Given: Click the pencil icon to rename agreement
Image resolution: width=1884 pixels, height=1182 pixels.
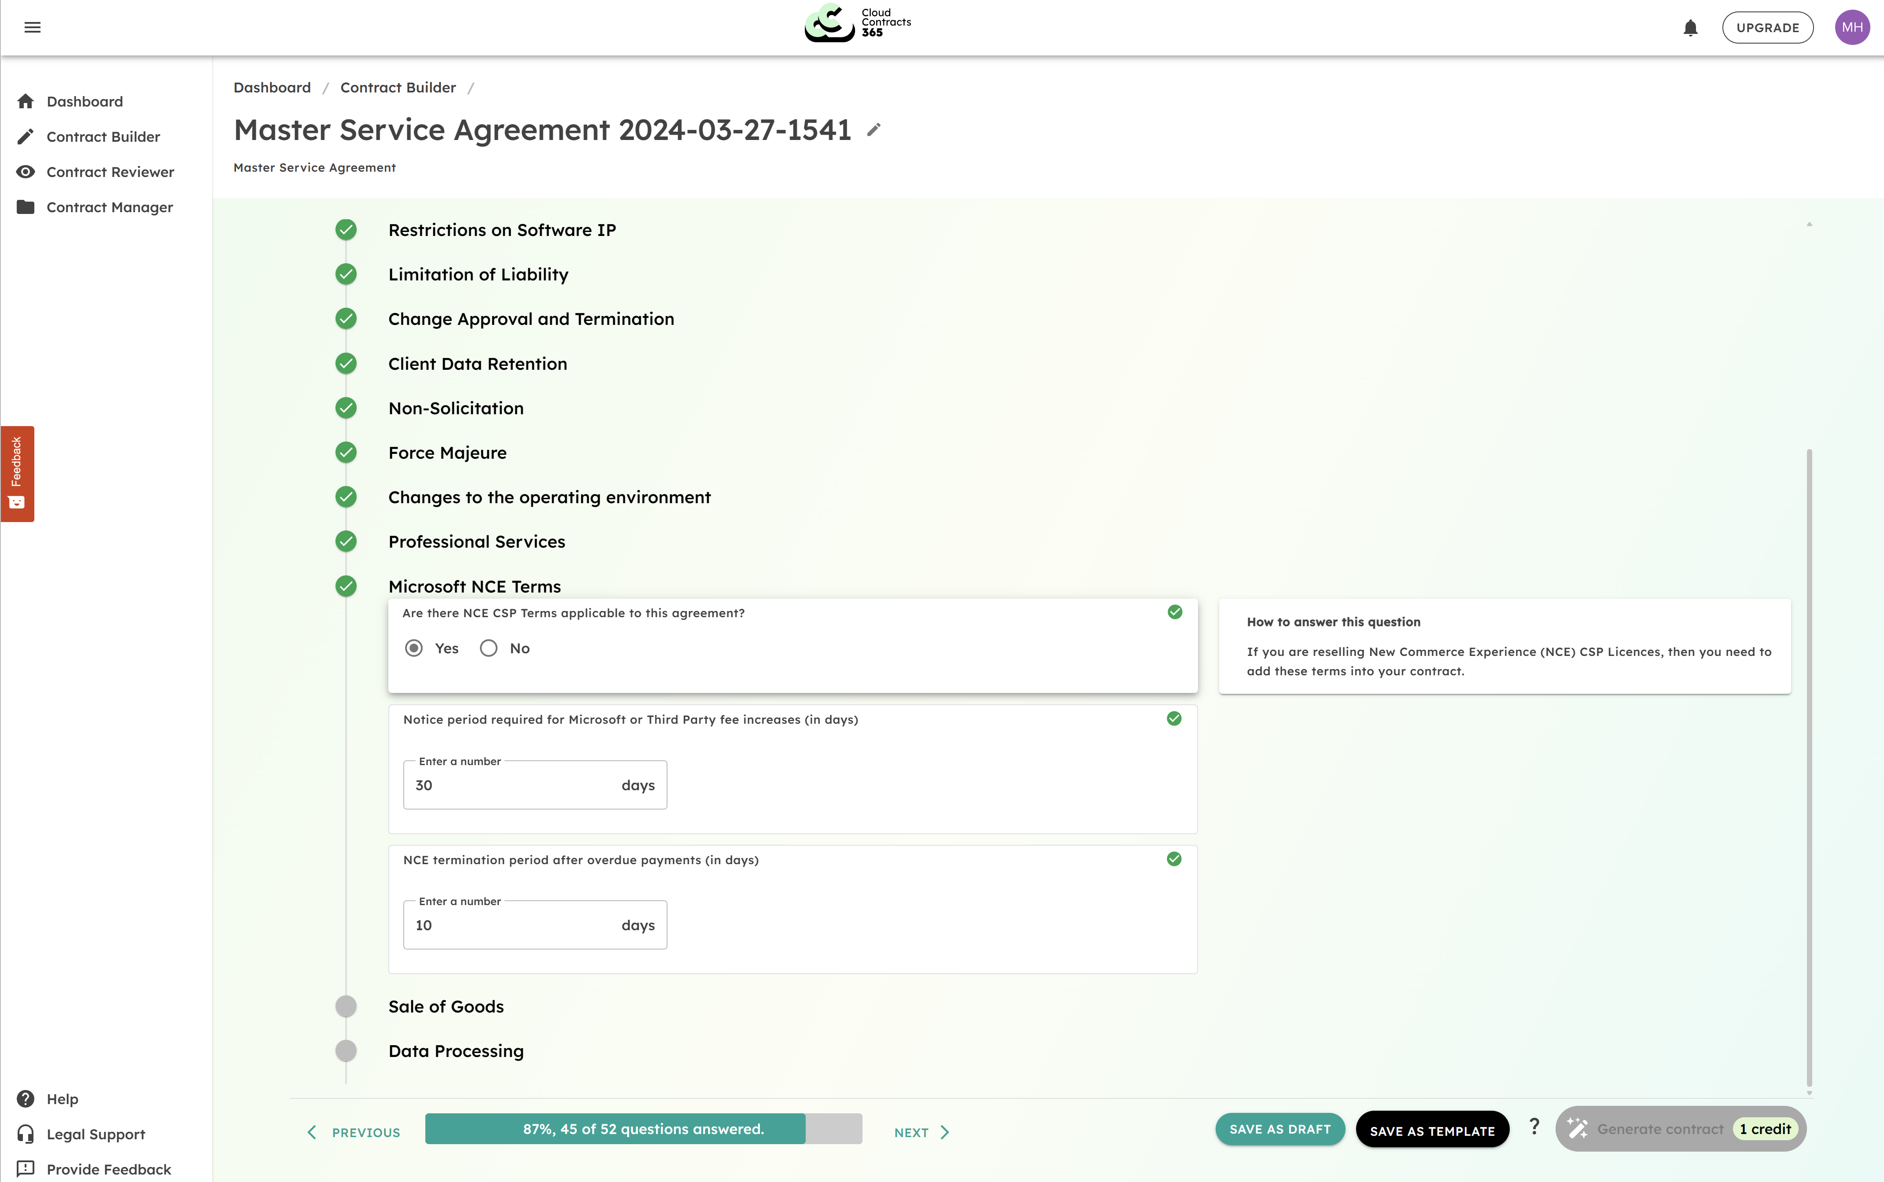Looking at the screenshot, I should tap(874, 130).
